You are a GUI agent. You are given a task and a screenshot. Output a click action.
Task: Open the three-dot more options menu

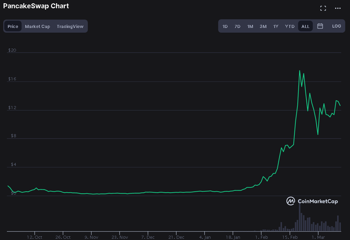point(338,8)
